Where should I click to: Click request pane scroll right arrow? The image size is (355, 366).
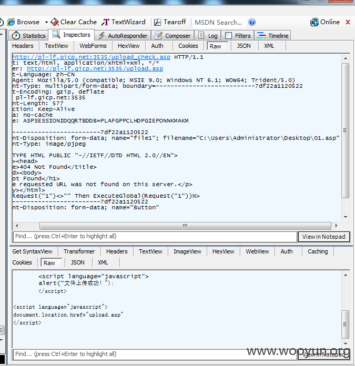click(336, 226)
